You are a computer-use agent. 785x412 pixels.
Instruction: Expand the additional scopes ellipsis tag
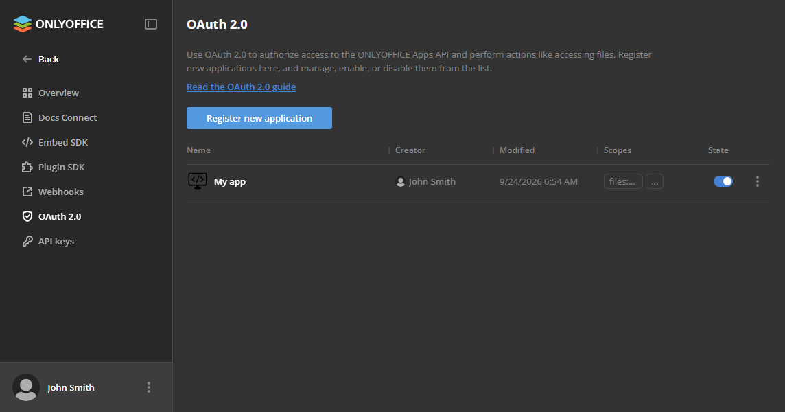point(655,181)
